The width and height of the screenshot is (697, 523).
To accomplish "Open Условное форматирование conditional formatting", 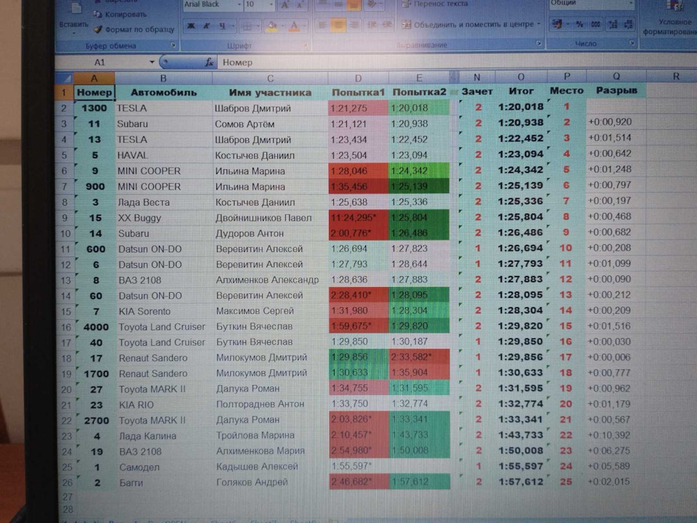I will click(x=670, y=17).
